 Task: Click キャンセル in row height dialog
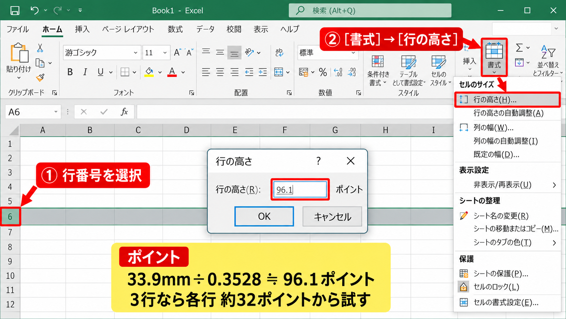pos(332,216)
